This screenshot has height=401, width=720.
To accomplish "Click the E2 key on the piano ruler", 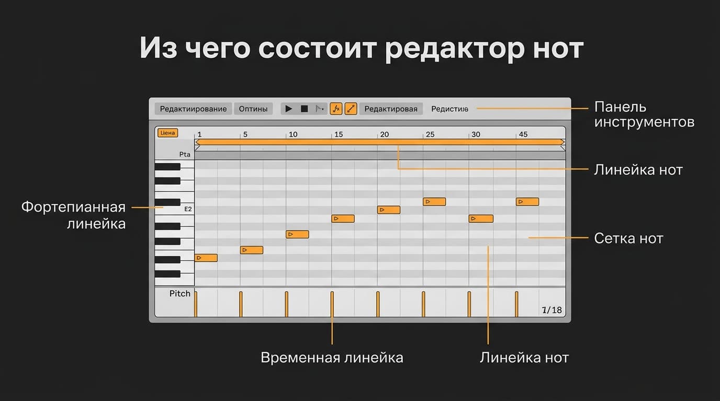I will pos(175,210).
